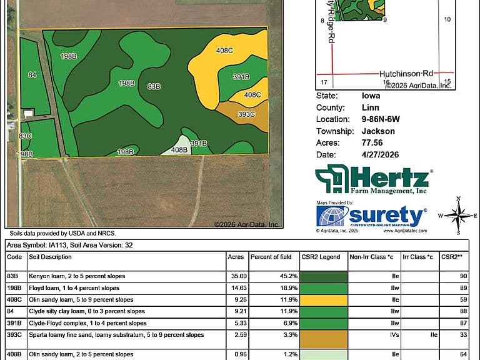Click the CSR2 Legend column header
Image resolution: width=480 pixels, height=360 pixels.
click(321, 257)
